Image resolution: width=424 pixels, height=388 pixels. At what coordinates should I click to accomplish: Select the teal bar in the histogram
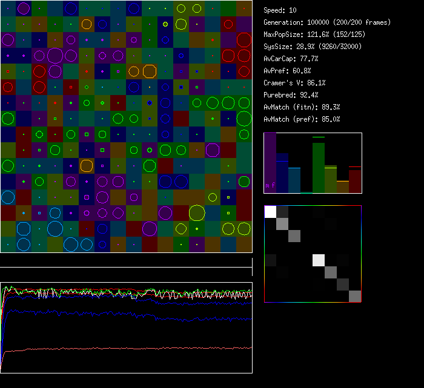[x=294, y=180]
